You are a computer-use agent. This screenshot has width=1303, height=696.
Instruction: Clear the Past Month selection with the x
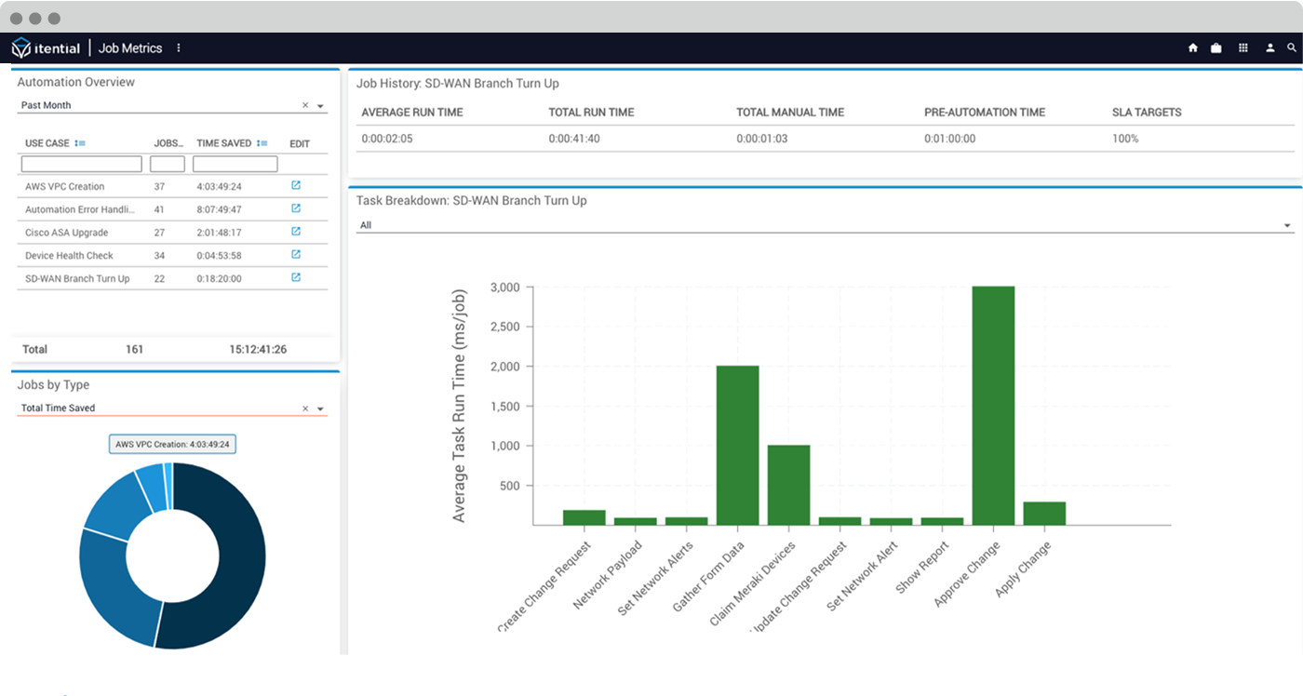(305, 104)
